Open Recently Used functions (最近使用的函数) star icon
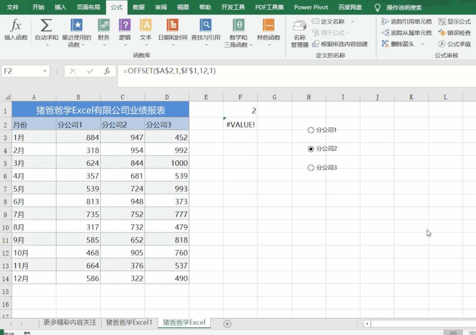The height and width of the screenshot is (335, 476). 76,26
